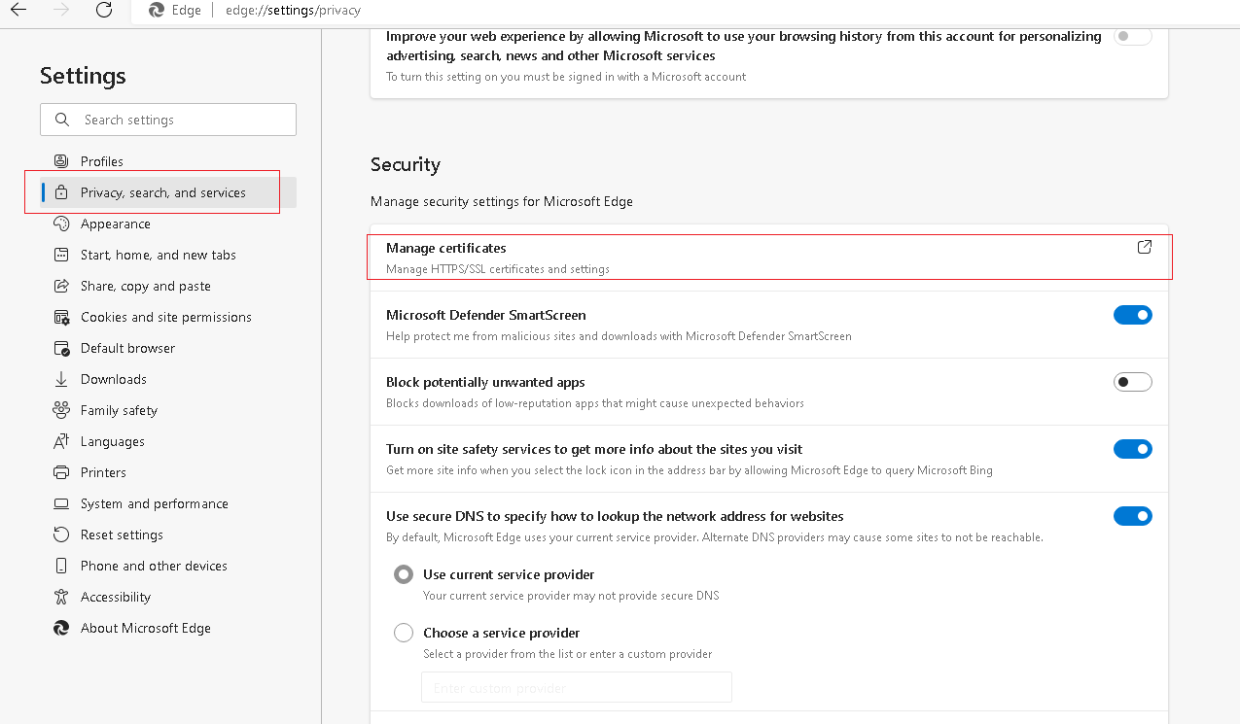Open Default browser settings

pyautogui.click(x=168, y=348)
